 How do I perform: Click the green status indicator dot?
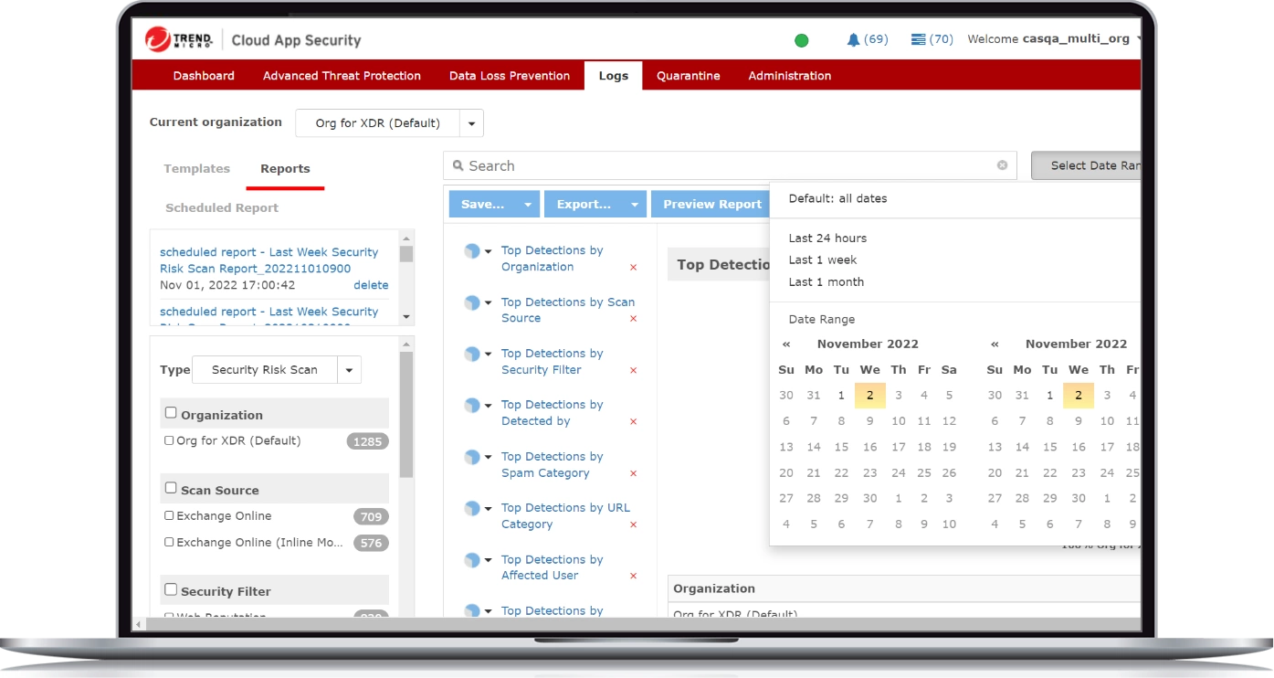click(x=801, y=40)
